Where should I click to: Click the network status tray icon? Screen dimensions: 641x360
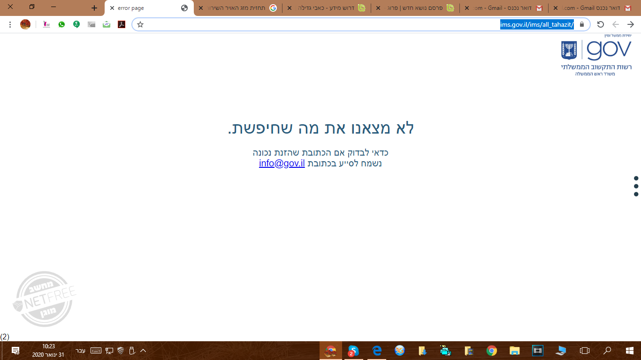point(109,350)
